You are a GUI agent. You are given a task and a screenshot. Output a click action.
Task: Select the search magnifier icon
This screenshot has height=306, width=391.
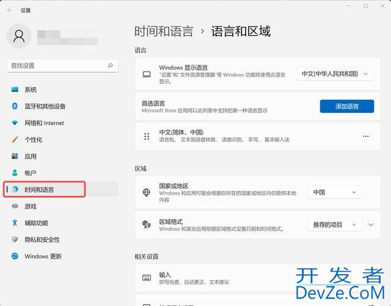coord(110,65)
